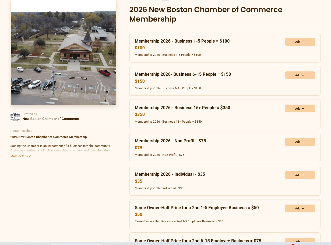Viewport: 331px width, 245px height.
Task: Click the orange $350 price
Action: coord(140,114)
